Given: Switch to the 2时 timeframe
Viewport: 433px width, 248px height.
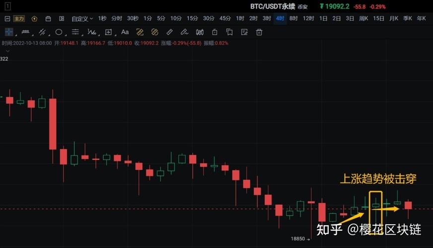Looking at the screenshot, I should tap(253, 18).
